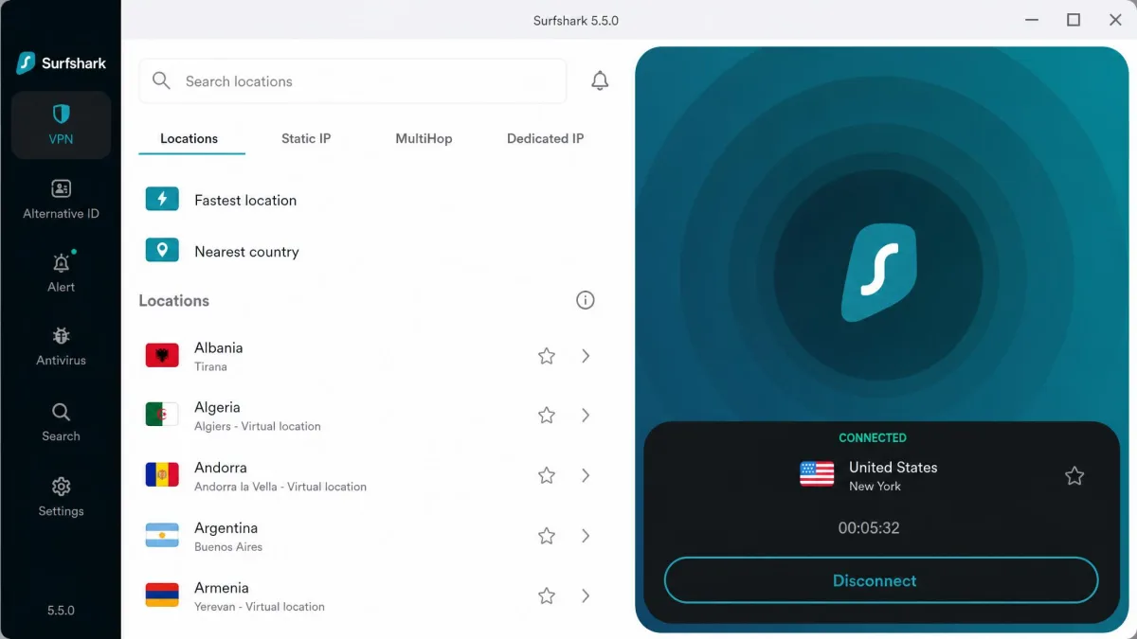The image size is (1137, 639).
Task: Expand Algeria server list chevron
Action: click(586, 416)
